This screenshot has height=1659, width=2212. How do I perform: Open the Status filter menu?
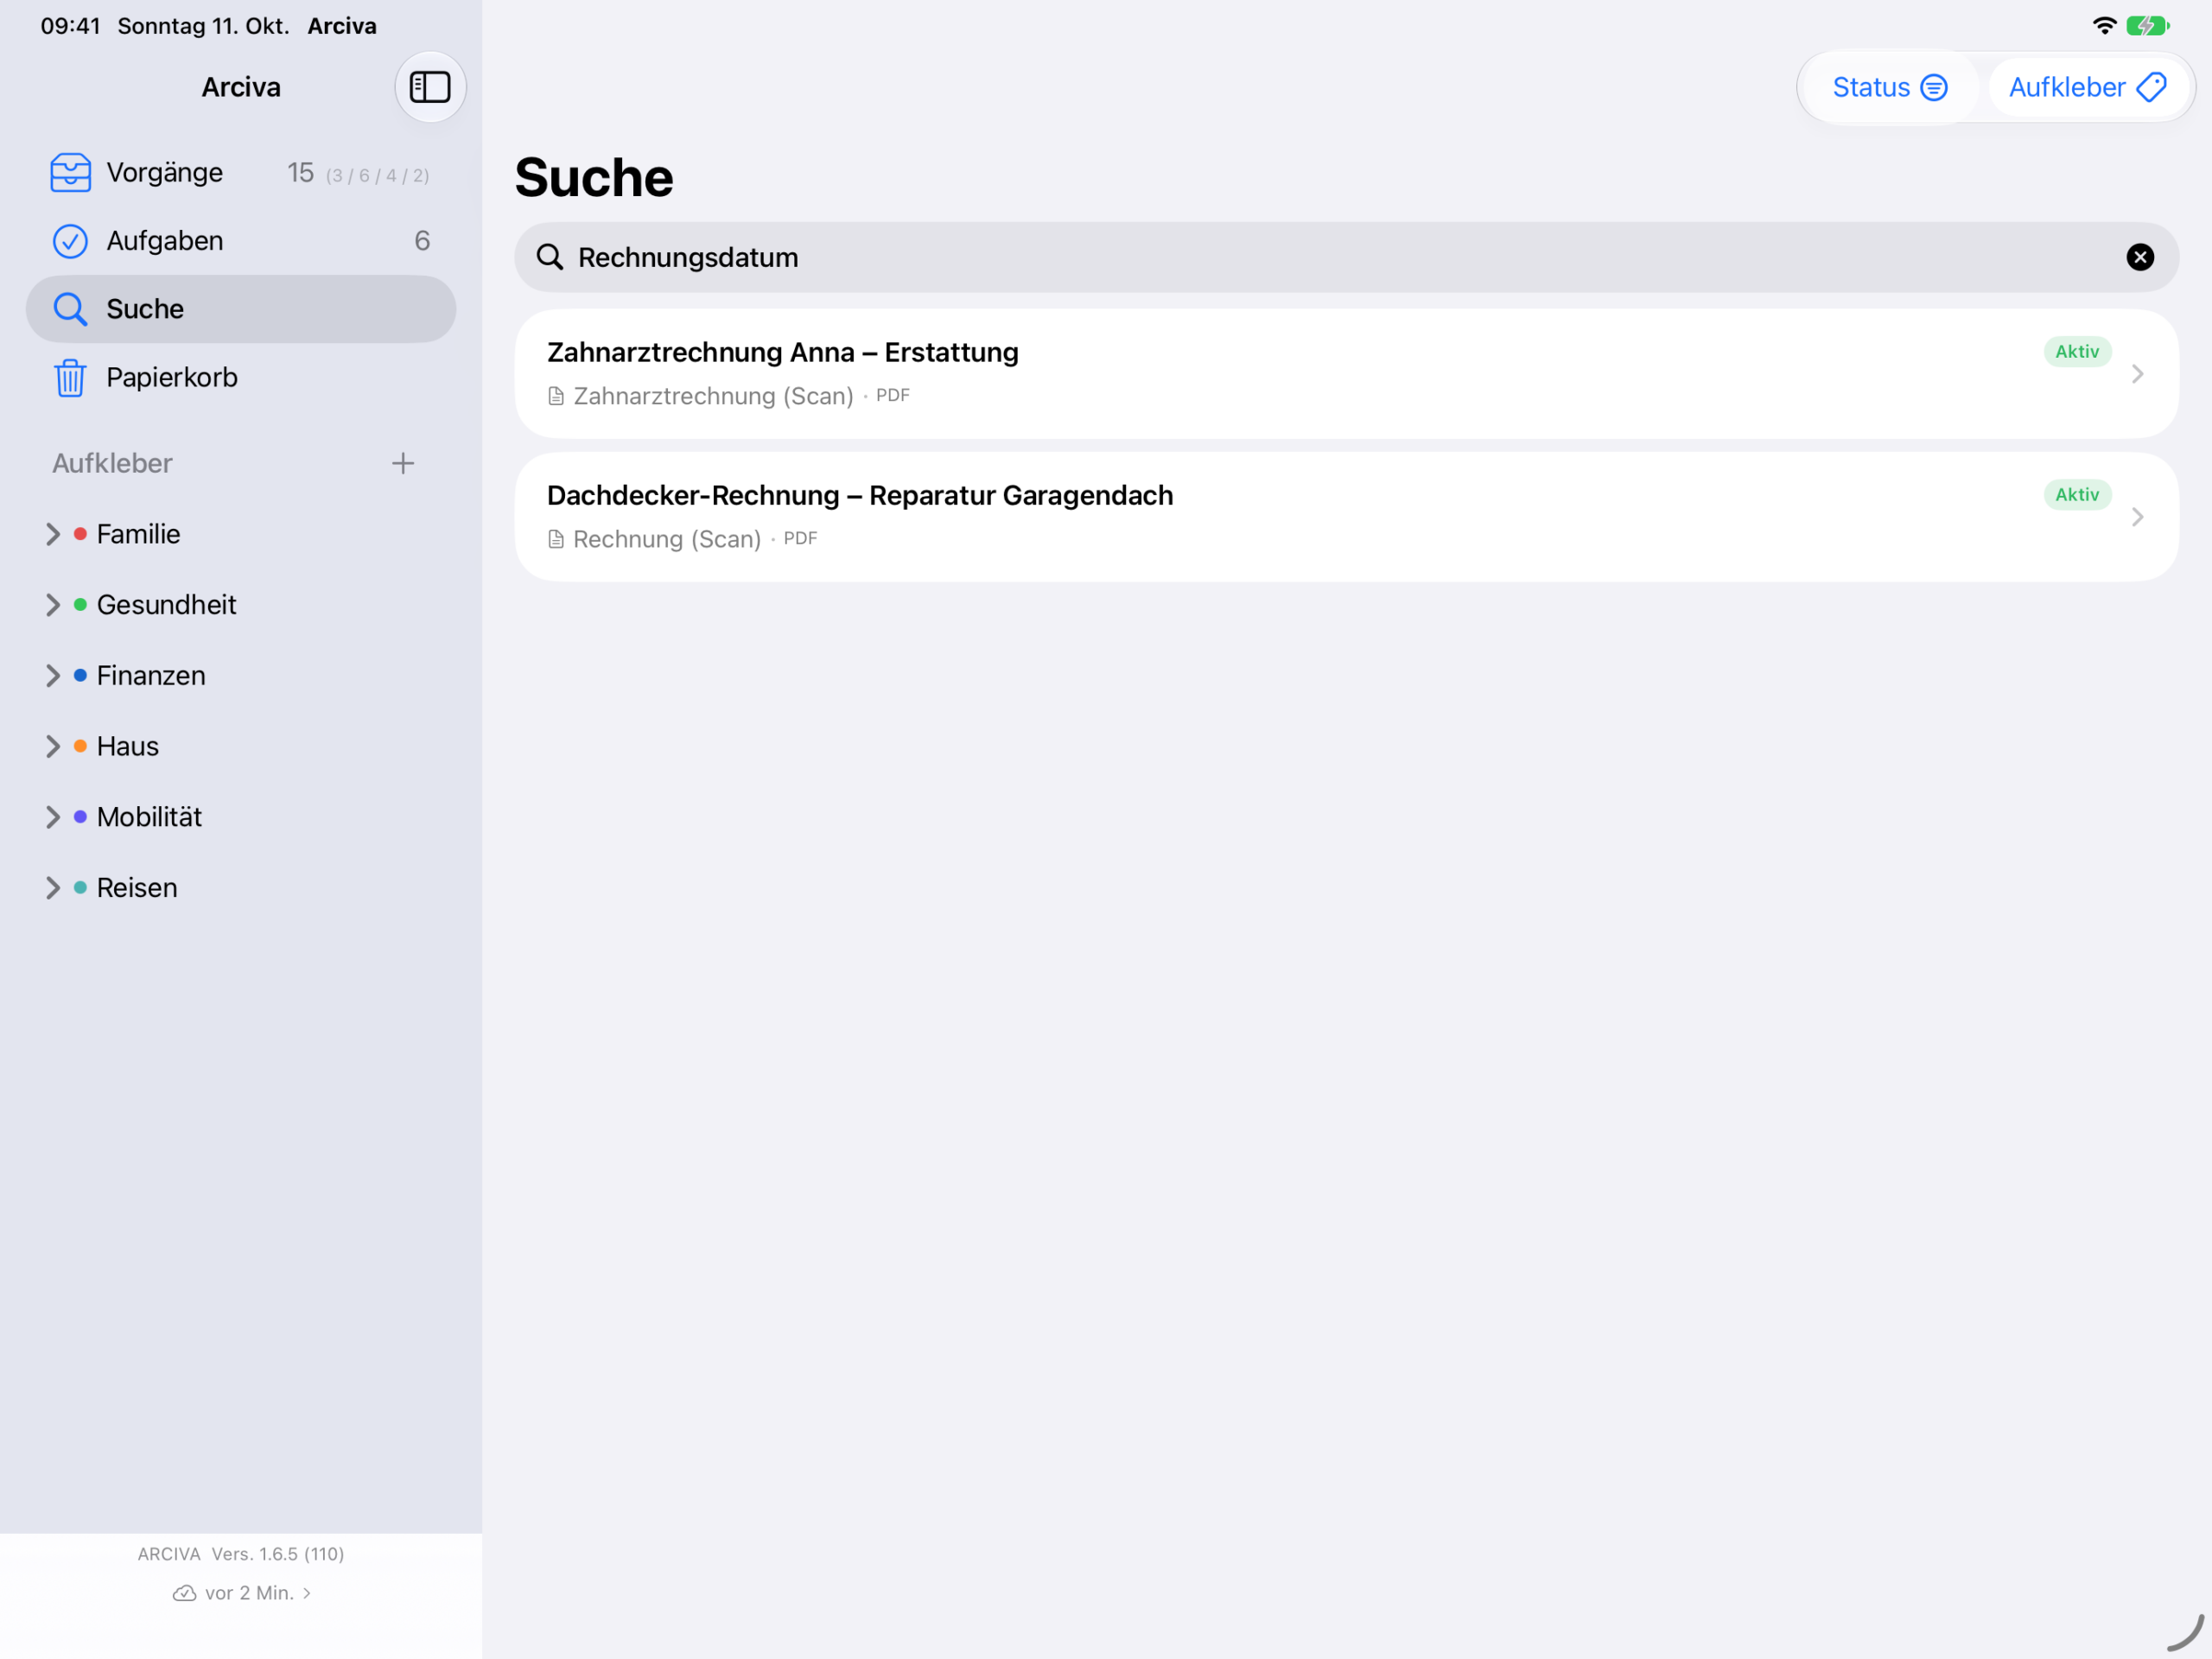pyautogui.click(x=1889, y=87)
